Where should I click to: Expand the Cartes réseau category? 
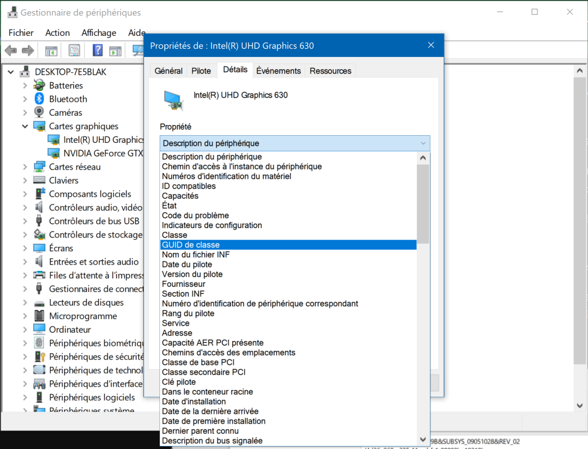click(x=25, y=167)
